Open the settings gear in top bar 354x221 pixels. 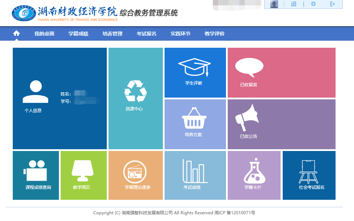pos(313,4)
